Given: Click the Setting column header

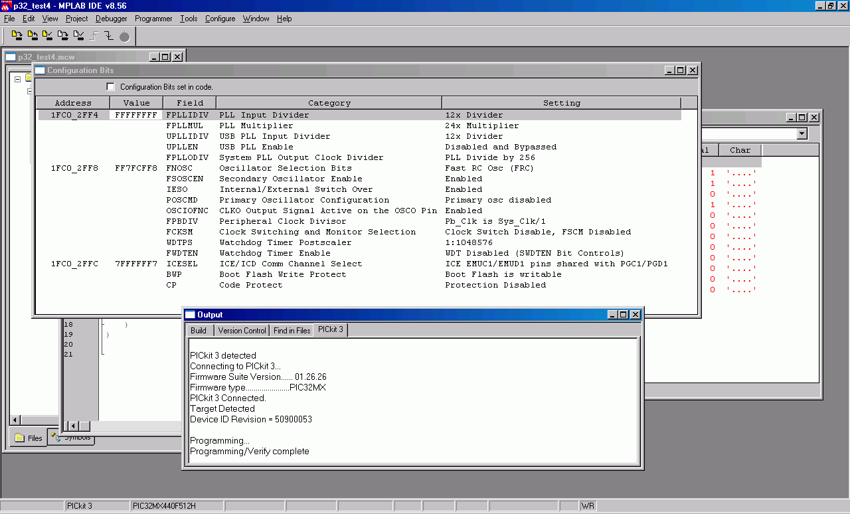Looking at the screenshot, I should tap(562, 103).
